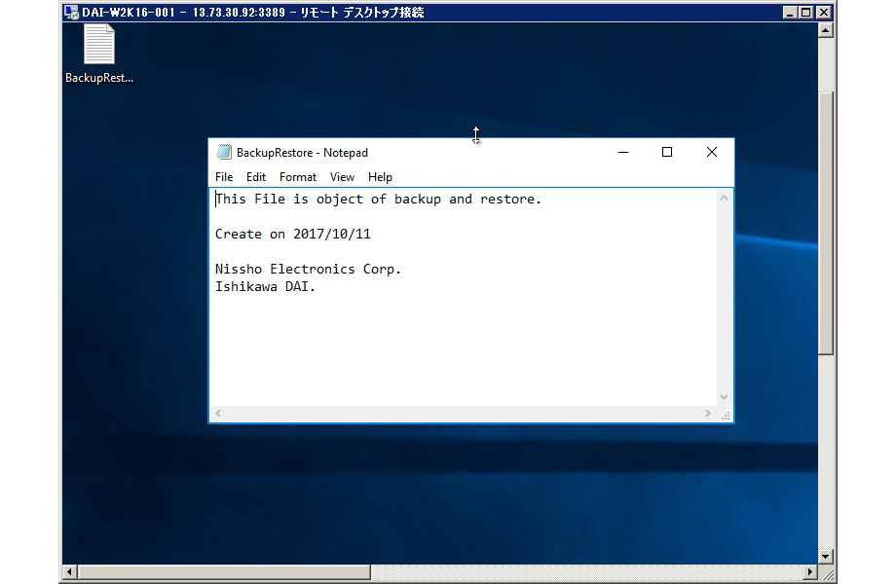Open the Format menu in Notepad
Screen dimensions: 896x584
(x=298, y=177)
